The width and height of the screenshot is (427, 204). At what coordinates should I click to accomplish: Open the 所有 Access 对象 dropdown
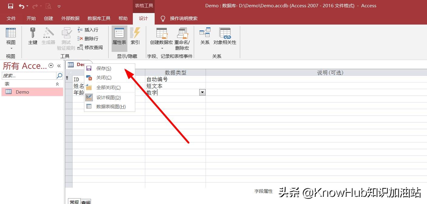[x=51, y=65]
